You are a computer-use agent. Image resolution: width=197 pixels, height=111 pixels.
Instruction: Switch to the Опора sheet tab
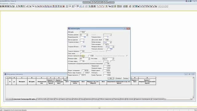(70, 99)
